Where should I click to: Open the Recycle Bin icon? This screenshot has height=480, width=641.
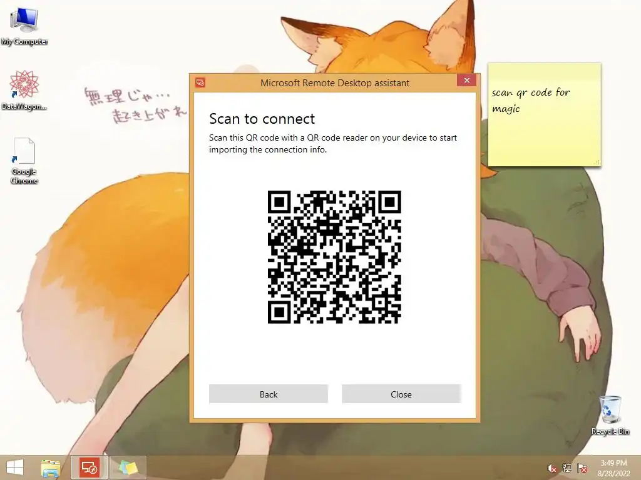(x=610, y=415)
